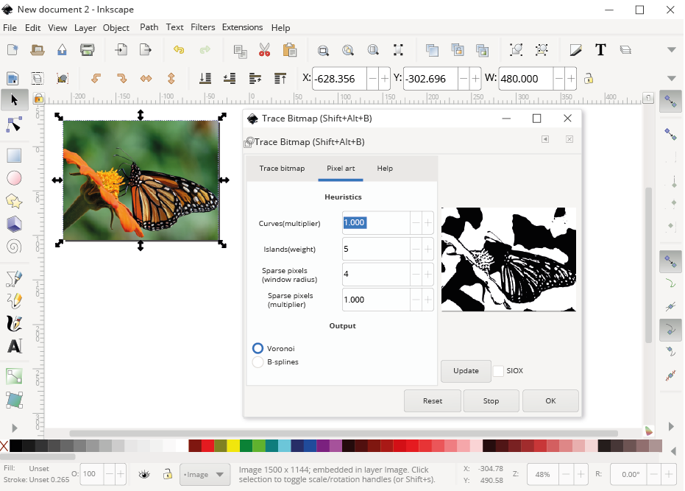This screenshot has height=491, width=685.
Task: Select the Star tool
Action: 14,201
